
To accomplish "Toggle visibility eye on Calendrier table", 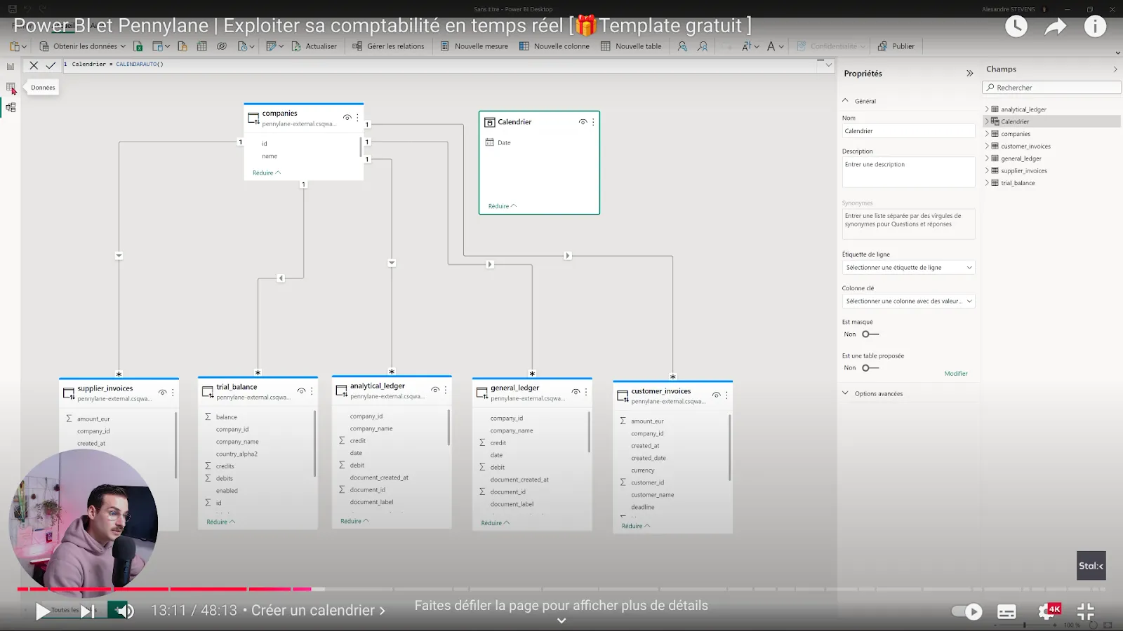I will coord(583,122).
